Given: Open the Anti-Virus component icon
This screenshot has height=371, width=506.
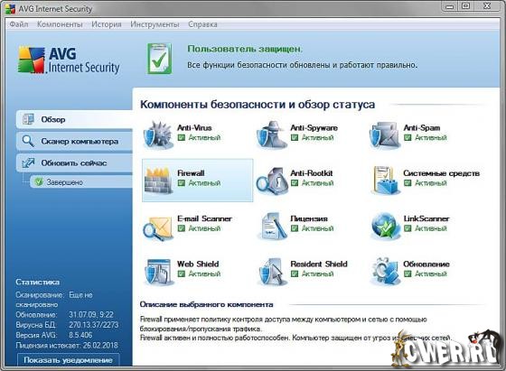Looking at the screenshot, I should coord(157,134).
